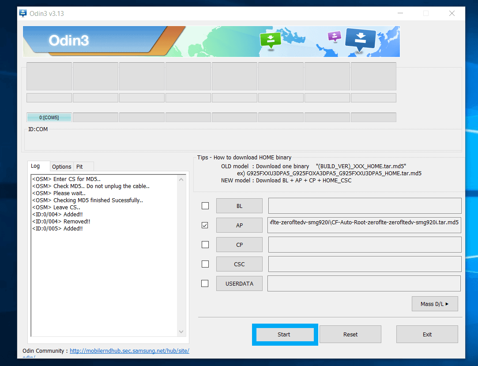The height and width of the screenshot is (366, 478).
Task: Click log line '<OSM> Leave CS..'
Action: (56, 208)
